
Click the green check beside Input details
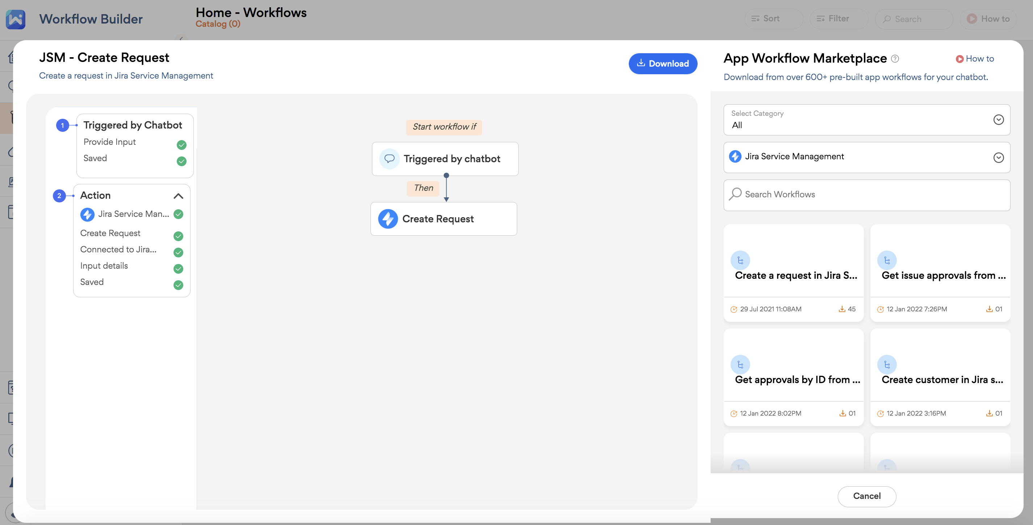pos(178,269)
